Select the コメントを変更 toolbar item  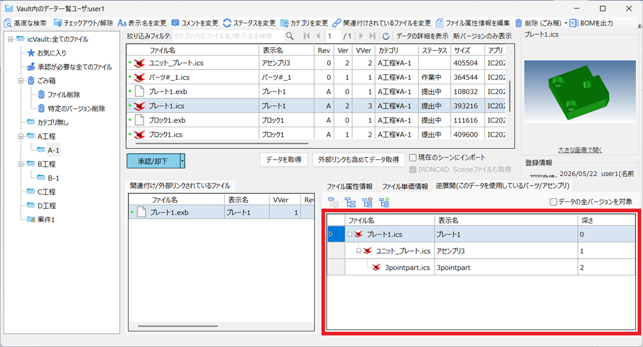pyautogui.click(x=195, y=23)
